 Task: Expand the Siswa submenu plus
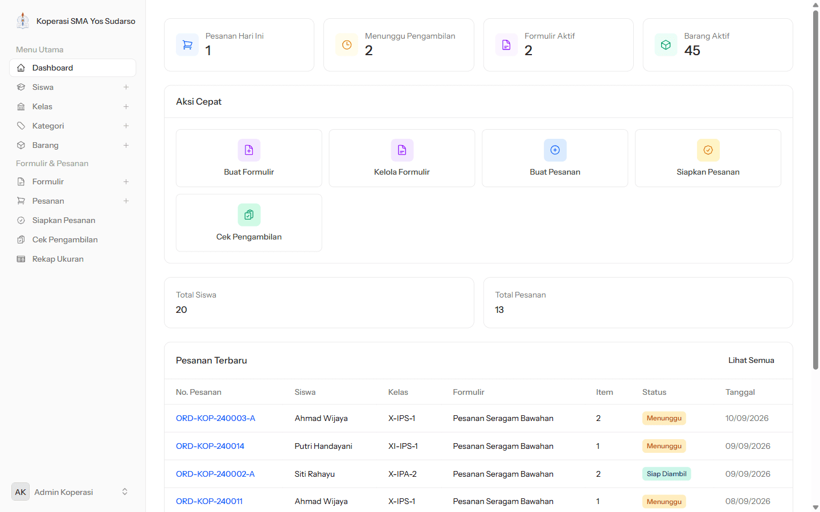pyautogui.click(x=126, y=87)
